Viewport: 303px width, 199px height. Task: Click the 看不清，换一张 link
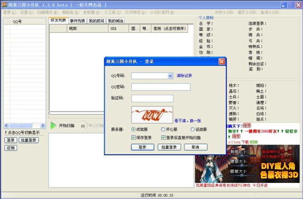click(x=188, y=121)
